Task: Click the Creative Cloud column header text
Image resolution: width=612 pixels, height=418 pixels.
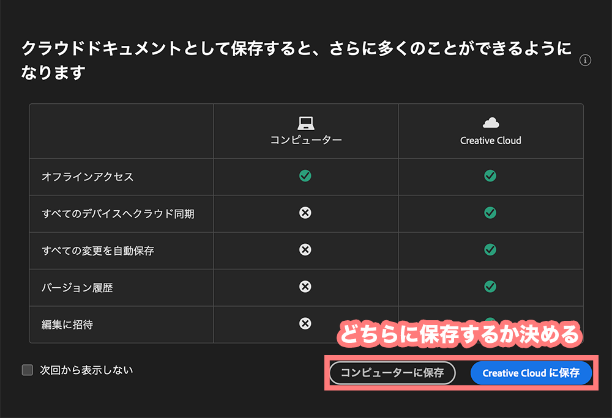Action: point(490,141)
